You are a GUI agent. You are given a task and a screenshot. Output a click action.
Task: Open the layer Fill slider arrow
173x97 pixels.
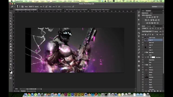coord(163,34)
